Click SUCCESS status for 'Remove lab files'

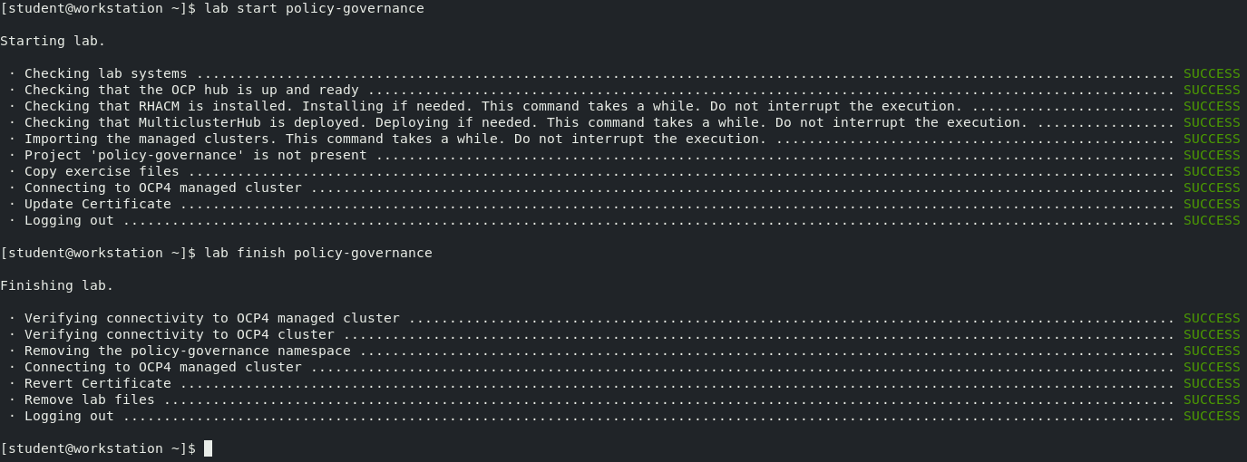1211,399
